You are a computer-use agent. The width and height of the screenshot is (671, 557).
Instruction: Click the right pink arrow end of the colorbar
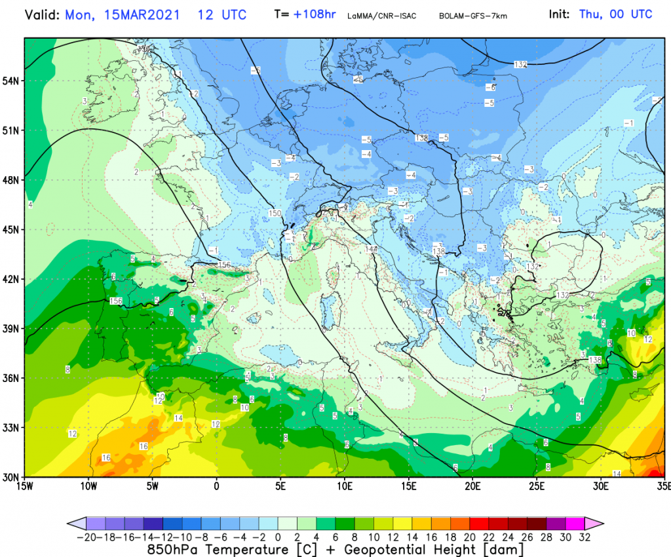pos(594,523)
